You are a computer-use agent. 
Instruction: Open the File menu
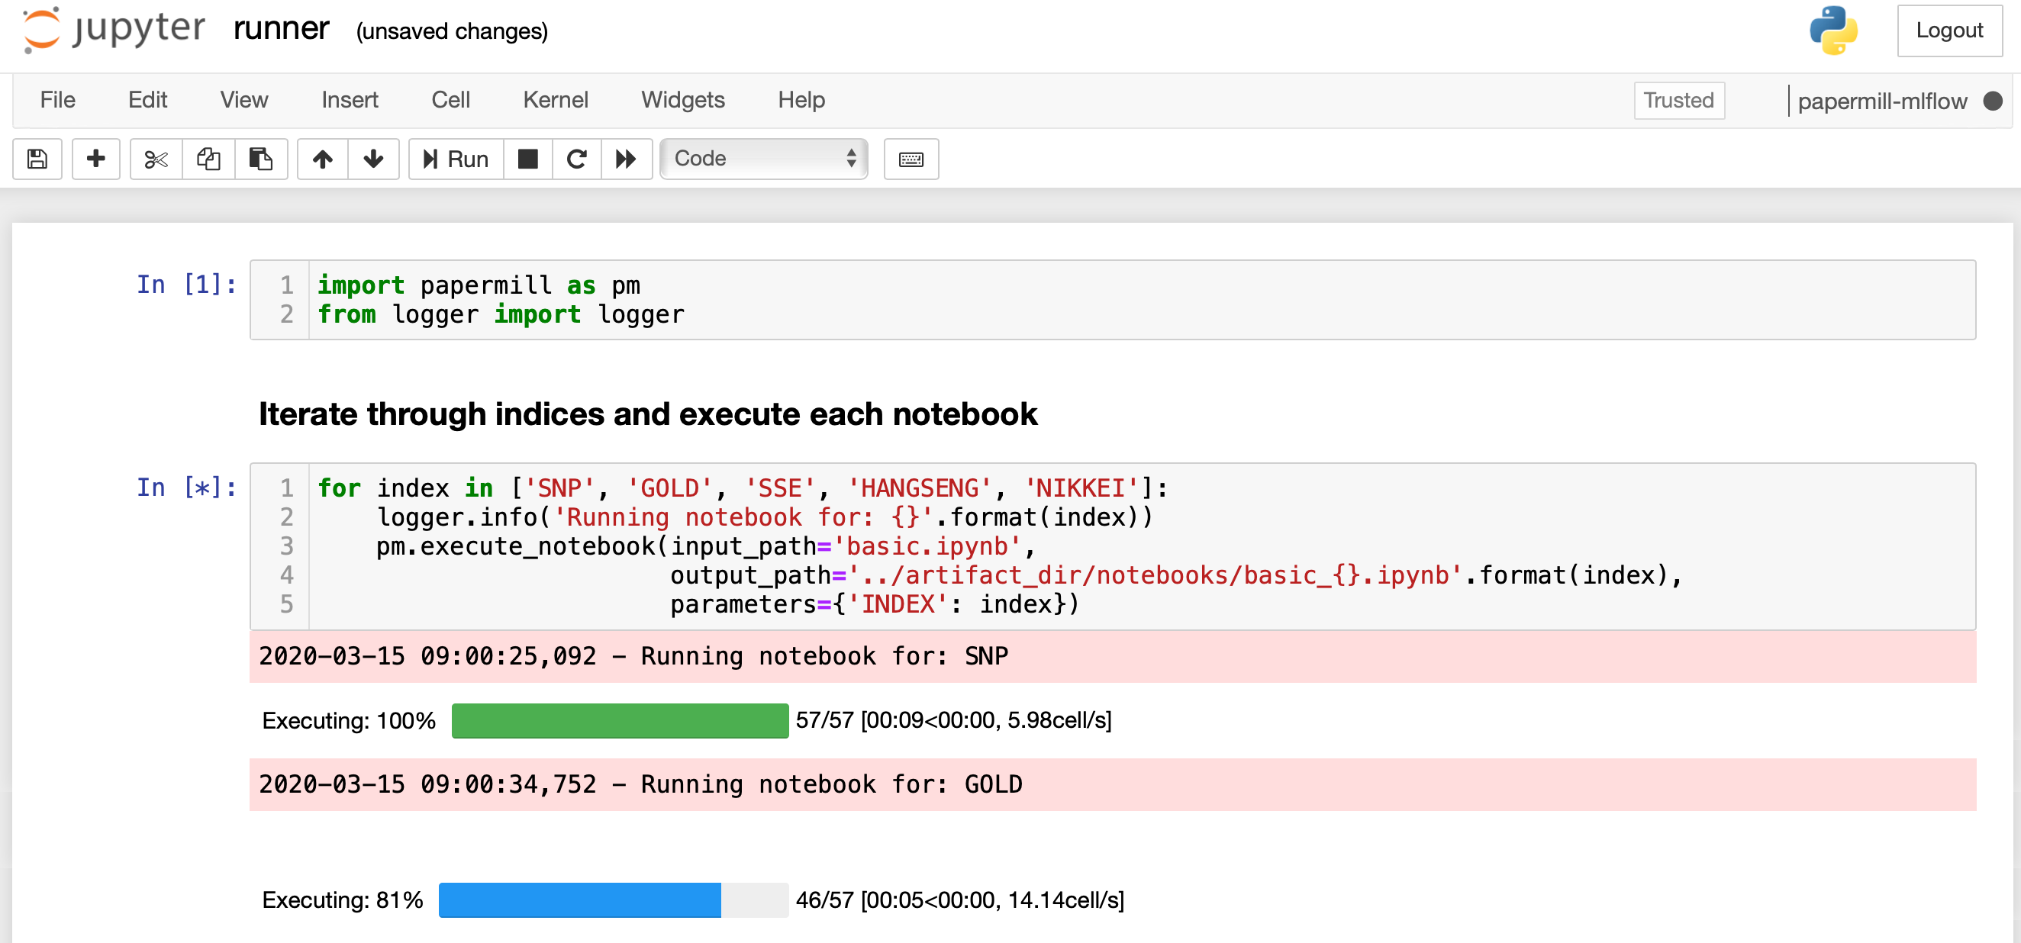click(x=56, y=101)
